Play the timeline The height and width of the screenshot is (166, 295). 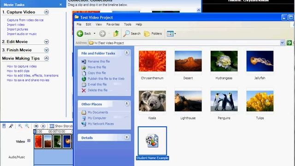(43, 126)
